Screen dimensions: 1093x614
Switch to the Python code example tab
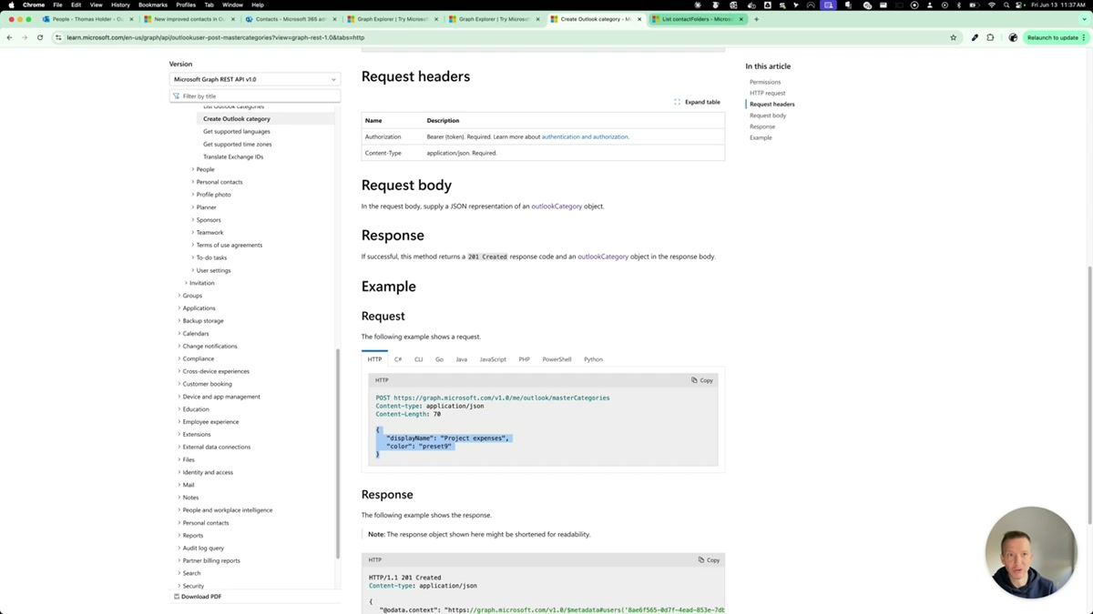[593, 359]
